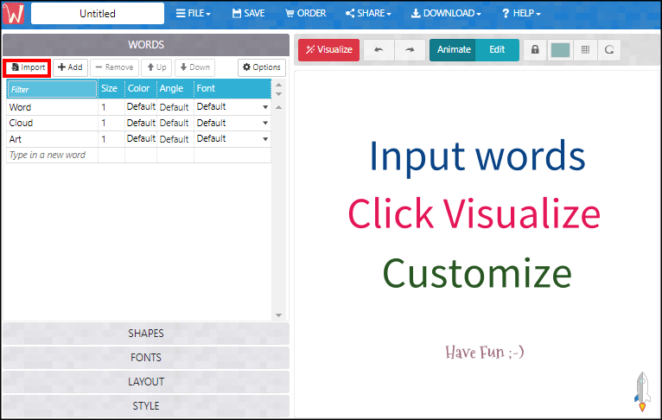This screenshot has height=420, width=662.
Task: Open the FILE menu
Action: (194, 14)
